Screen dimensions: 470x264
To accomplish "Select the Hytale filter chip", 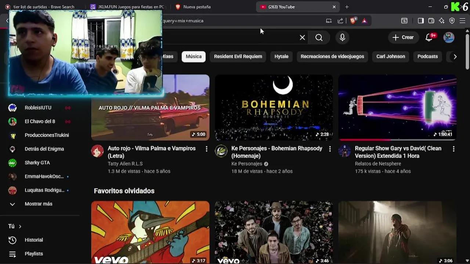I will 281,56.
